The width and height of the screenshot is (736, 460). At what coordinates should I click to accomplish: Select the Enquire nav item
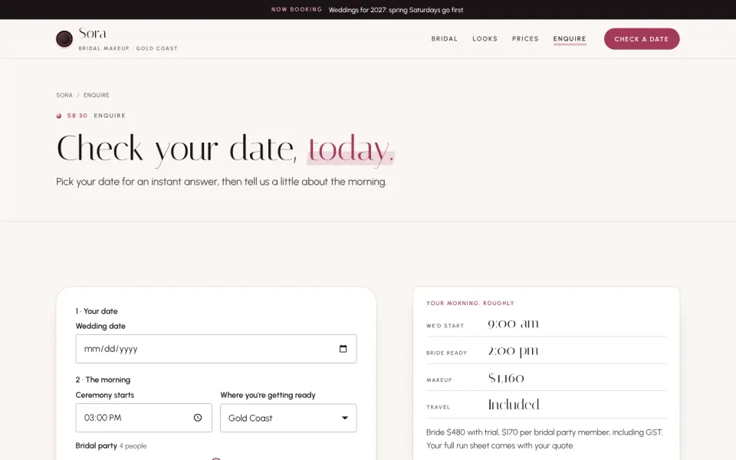click(570, 39)
